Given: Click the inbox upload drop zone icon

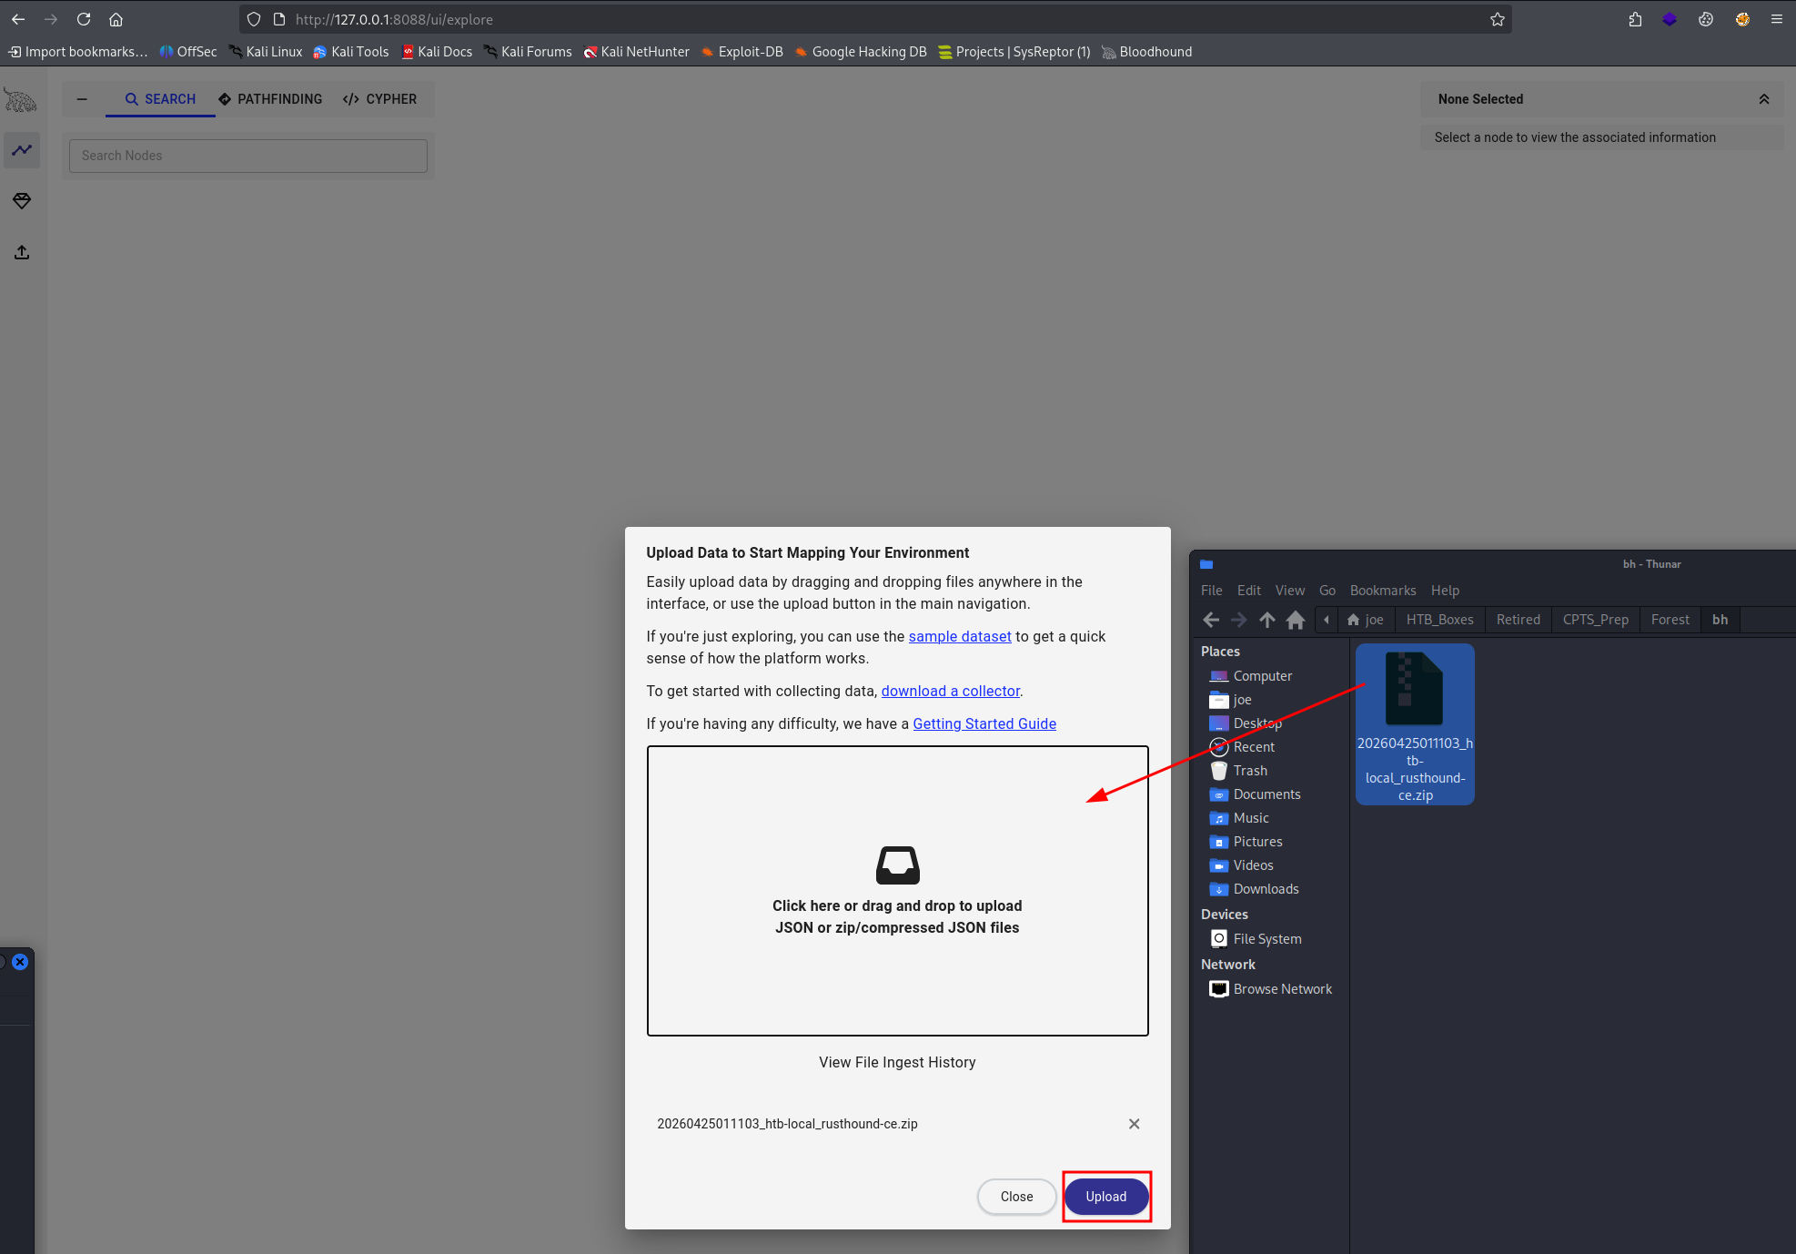Looking at the screenshot, I should 897,865.
